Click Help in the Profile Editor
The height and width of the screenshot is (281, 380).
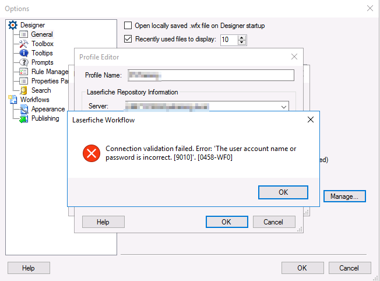(x=103, y=222)
